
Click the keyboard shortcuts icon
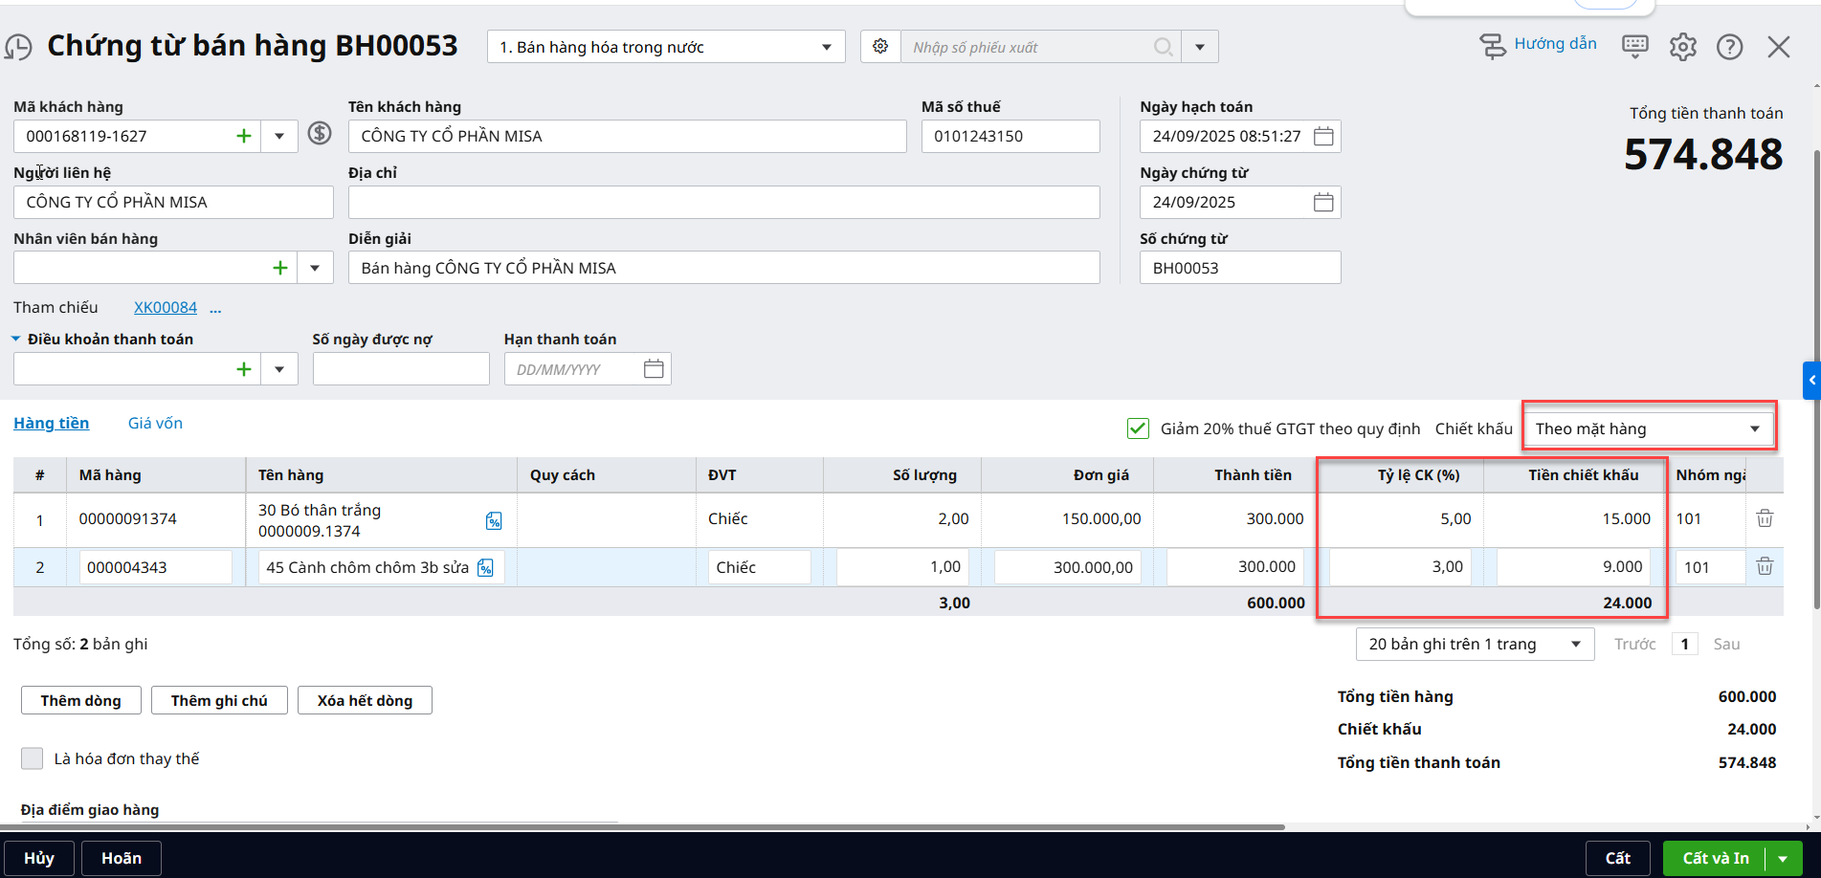pos(1634,46)
